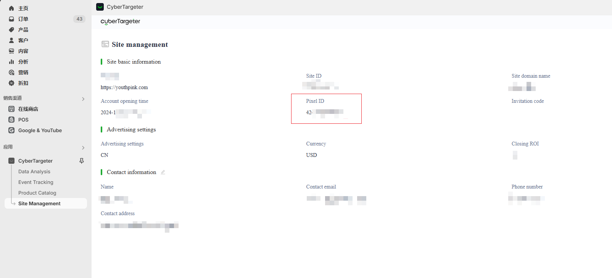
Task: Open 折扣 in the sidebar
Action: 23,83
